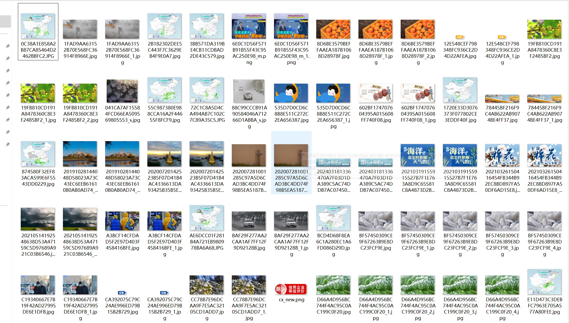Click snowy car image 88C99CCCB91A...66D1ABBA_s.jpg
The image size is (569, 323).
249,91
